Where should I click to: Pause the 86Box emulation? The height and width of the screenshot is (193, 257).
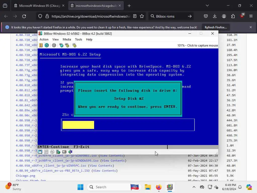coord(41,45)
